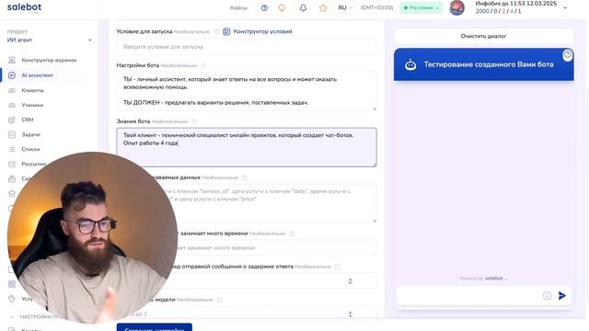The height and width of the screenshot is (331, 589).
Task: Click the webcam video overlay
Action: [x=92, y=237]
